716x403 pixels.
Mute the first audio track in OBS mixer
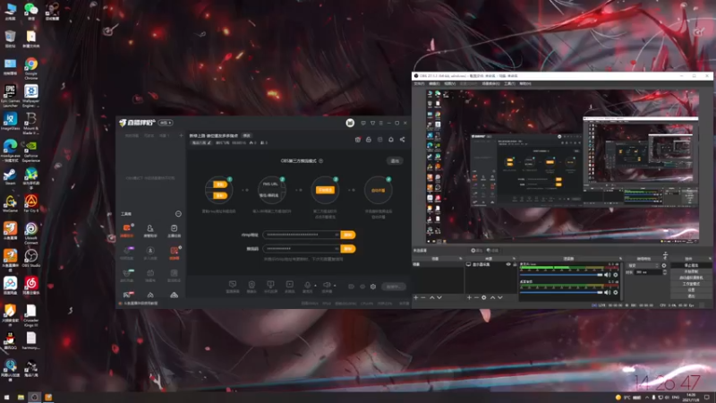click(607, 275)
